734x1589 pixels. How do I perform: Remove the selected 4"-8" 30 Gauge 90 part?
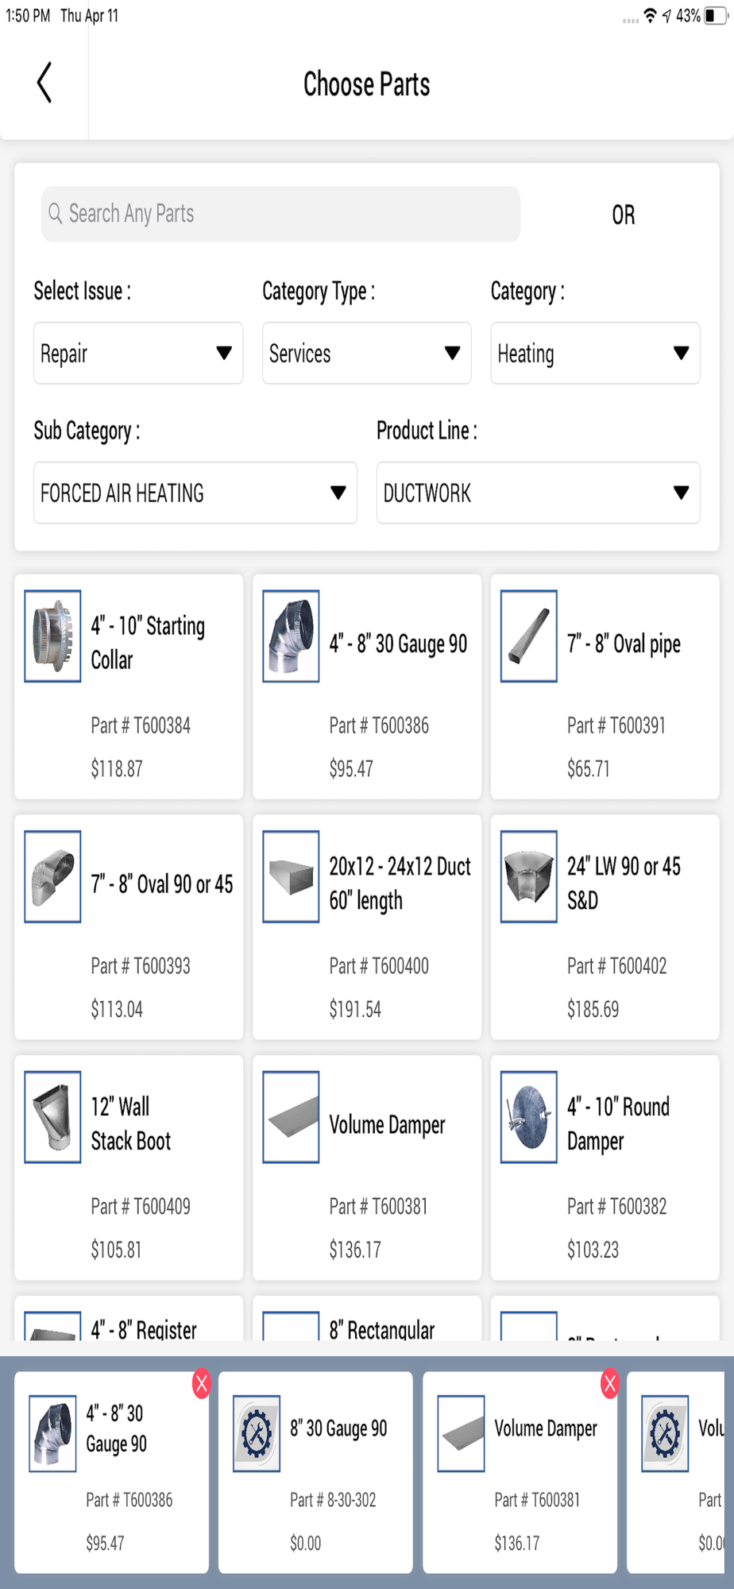point(202,1384)
